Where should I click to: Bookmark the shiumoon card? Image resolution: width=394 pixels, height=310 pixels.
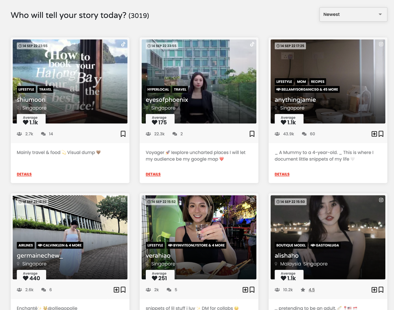pos(123,134)
